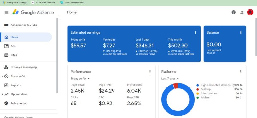The image size is (257, 118).
Task: Open the Reports section
Action: pos(16,85)
